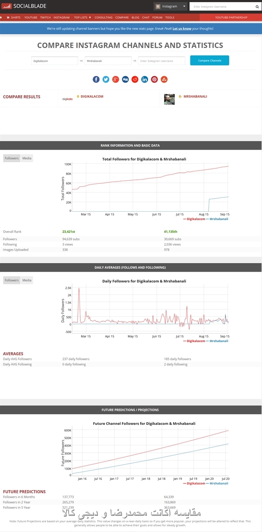
Task: Open the Blog nav item
Action: point(135,17)
